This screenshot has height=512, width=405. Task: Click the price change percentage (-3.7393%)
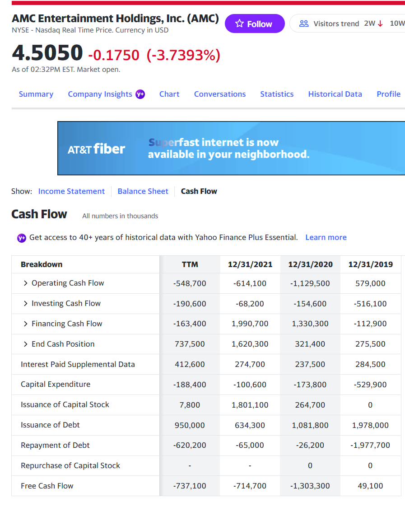183,55
